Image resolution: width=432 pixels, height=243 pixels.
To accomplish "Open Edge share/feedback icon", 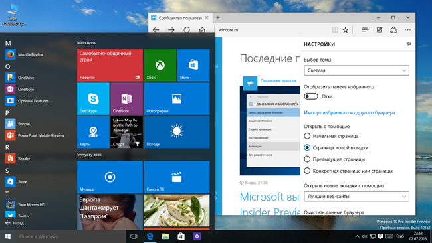I will click(x=393, y=30).
